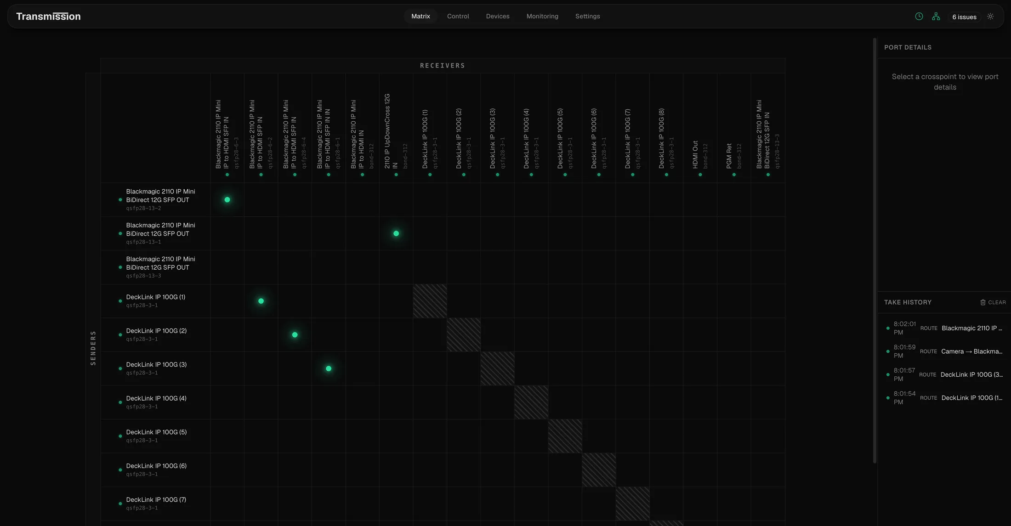Click hatched self-route cell for DeckLink IP 100G (1)
Viewport: 1011px width, 526px height.
point(430,301)
